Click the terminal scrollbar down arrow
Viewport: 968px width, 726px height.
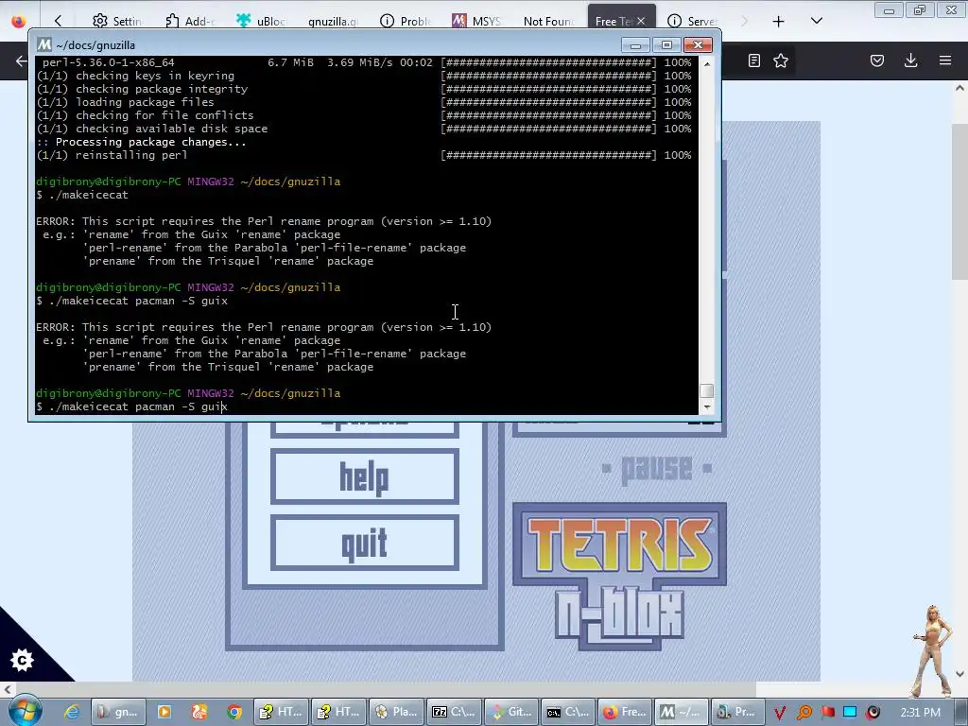(x=707, y=407)
